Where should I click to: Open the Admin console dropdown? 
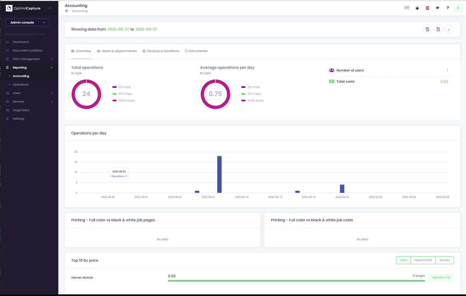click(28, 22)
